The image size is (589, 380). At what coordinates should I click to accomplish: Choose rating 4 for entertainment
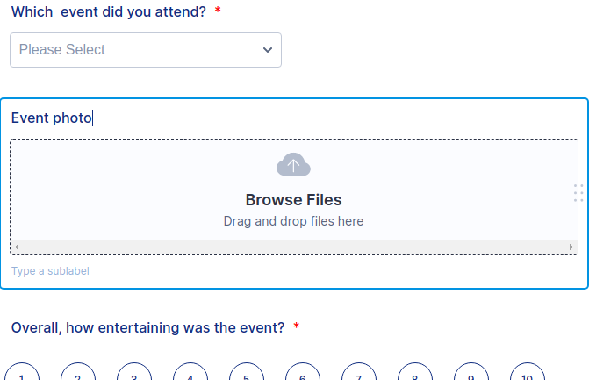(190, 375)
